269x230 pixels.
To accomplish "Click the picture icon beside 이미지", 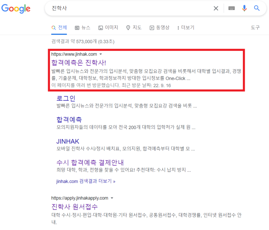I will (x=101, y=28).
